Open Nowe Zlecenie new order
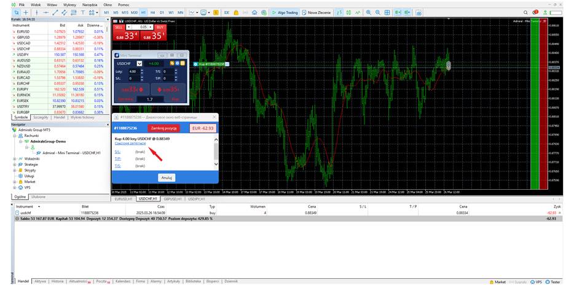Screen dimensions: 574x285 (316, 12)
